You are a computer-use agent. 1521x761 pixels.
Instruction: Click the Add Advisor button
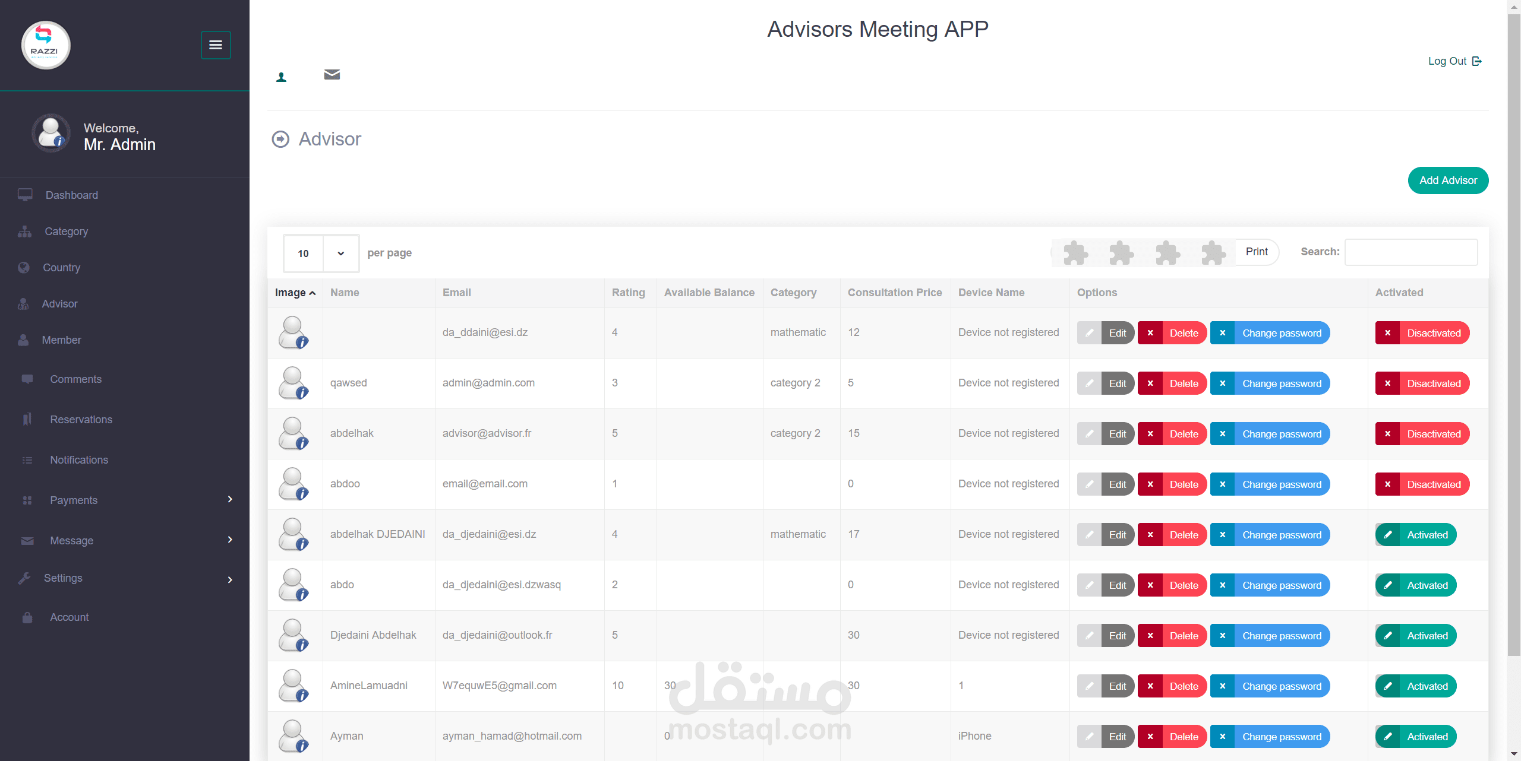click(x=1448, y=180)
